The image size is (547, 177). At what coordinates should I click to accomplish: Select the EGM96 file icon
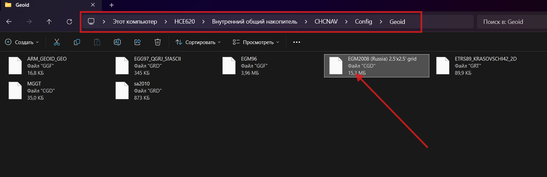229,66
